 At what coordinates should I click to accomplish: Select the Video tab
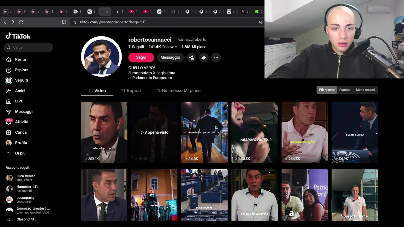pyautogui.click(x=97, y=90)
